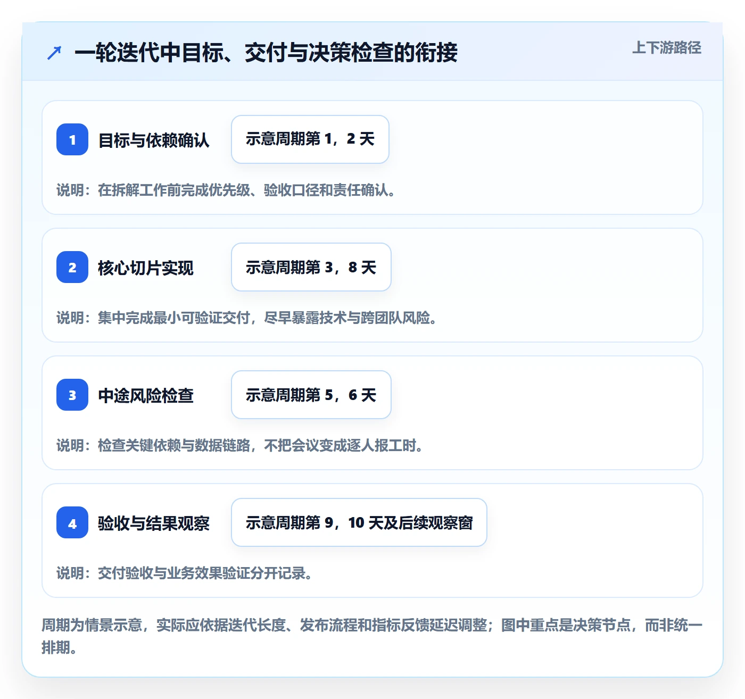Select the 示意周期第 9，10 天及后续观察窗 pill
The image size is (745, 699).
[x=359, y=522]
